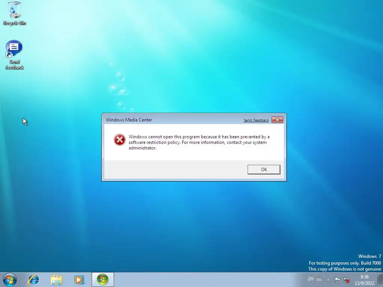Click the red error icon in dialog

[x=119, y=140]
